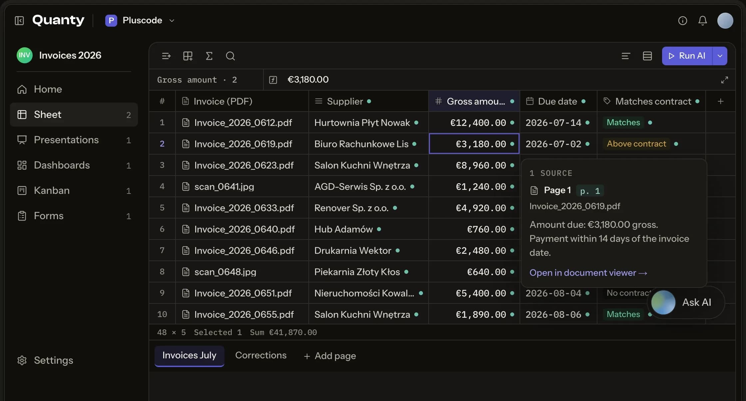Click the Sum €41,870.00 status
The height and width of the screenshot is (401, 746).
pyautogui.click(x=283, y=332)
